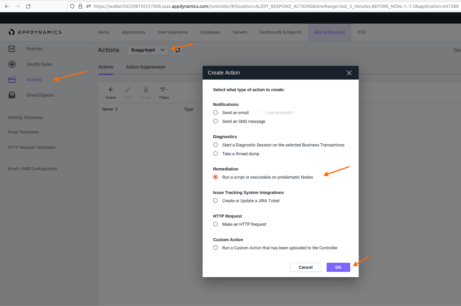
Task: Select Run a script or executable option
Action: [216, 177]
